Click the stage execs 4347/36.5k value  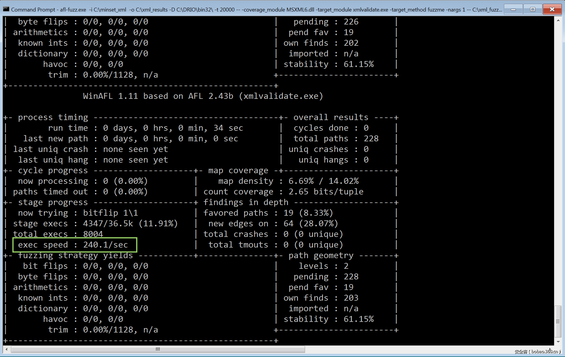point(130,224)
